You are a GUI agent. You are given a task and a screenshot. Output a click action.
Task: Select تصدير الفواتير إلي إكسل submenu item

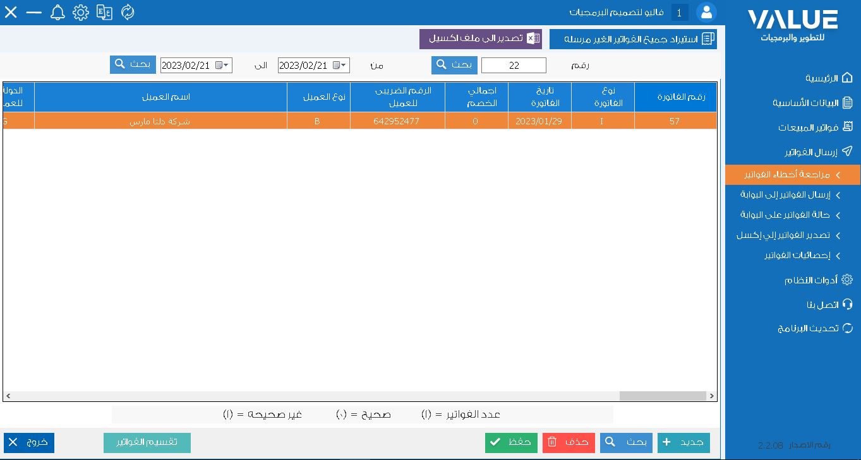click(x=788, y=235)
